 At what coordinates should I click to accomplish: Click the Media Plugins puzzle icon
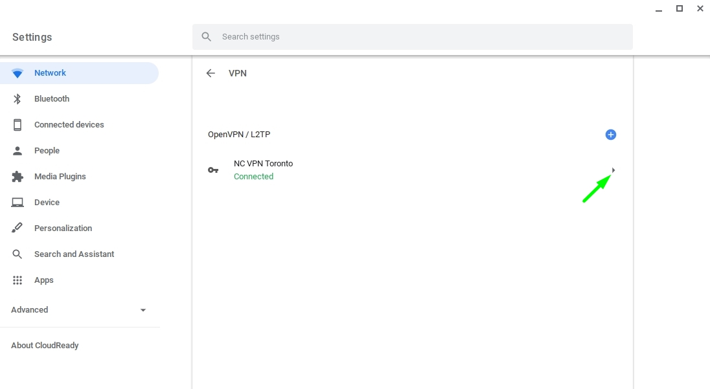[17, 177]
